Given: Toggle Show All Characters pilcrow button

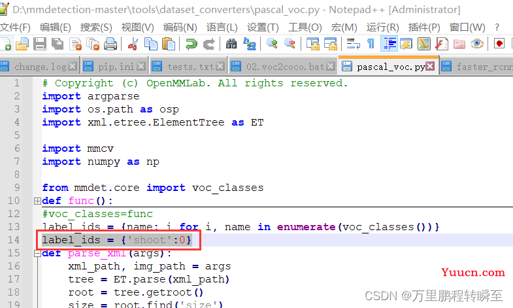Looking at the screenshot, I should click(371, 44).
